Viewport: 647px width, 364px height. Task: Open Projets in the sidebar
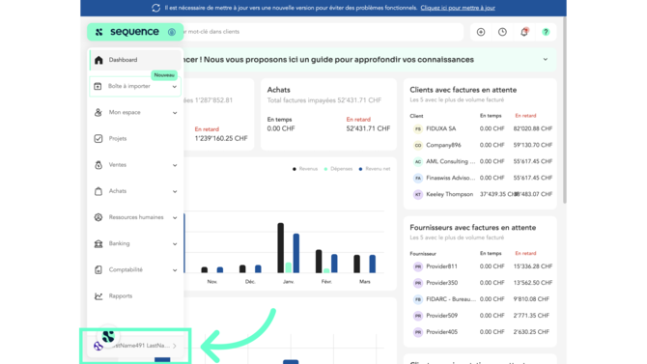[x=135, y=139]
